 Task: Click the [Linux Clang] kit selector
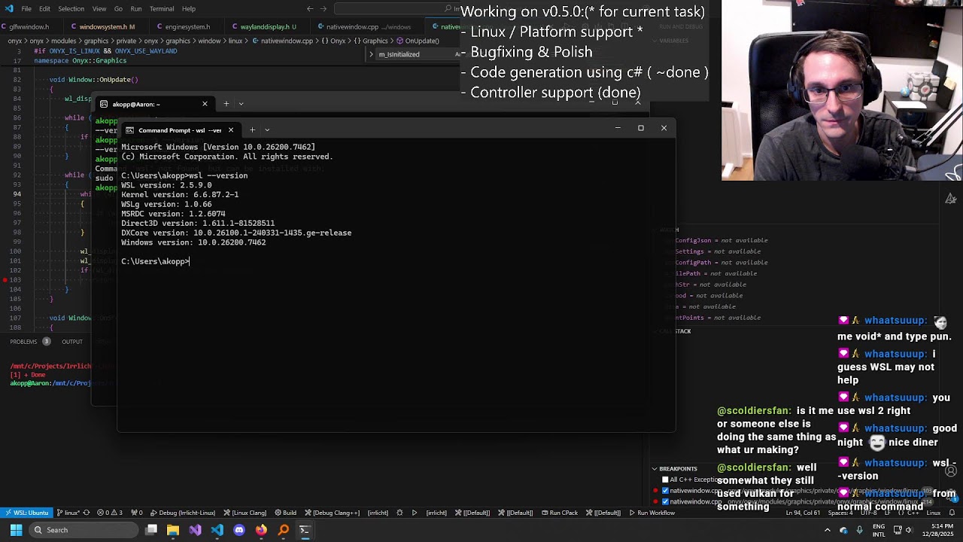(x=245, y=513)
